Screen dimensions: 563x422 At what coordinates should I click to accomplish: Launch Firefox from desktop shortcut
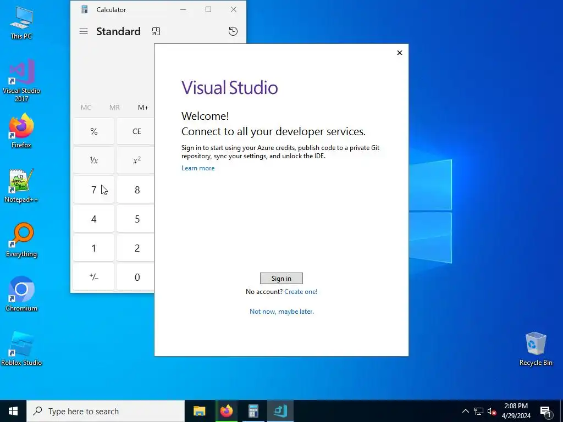pos(21,131)
